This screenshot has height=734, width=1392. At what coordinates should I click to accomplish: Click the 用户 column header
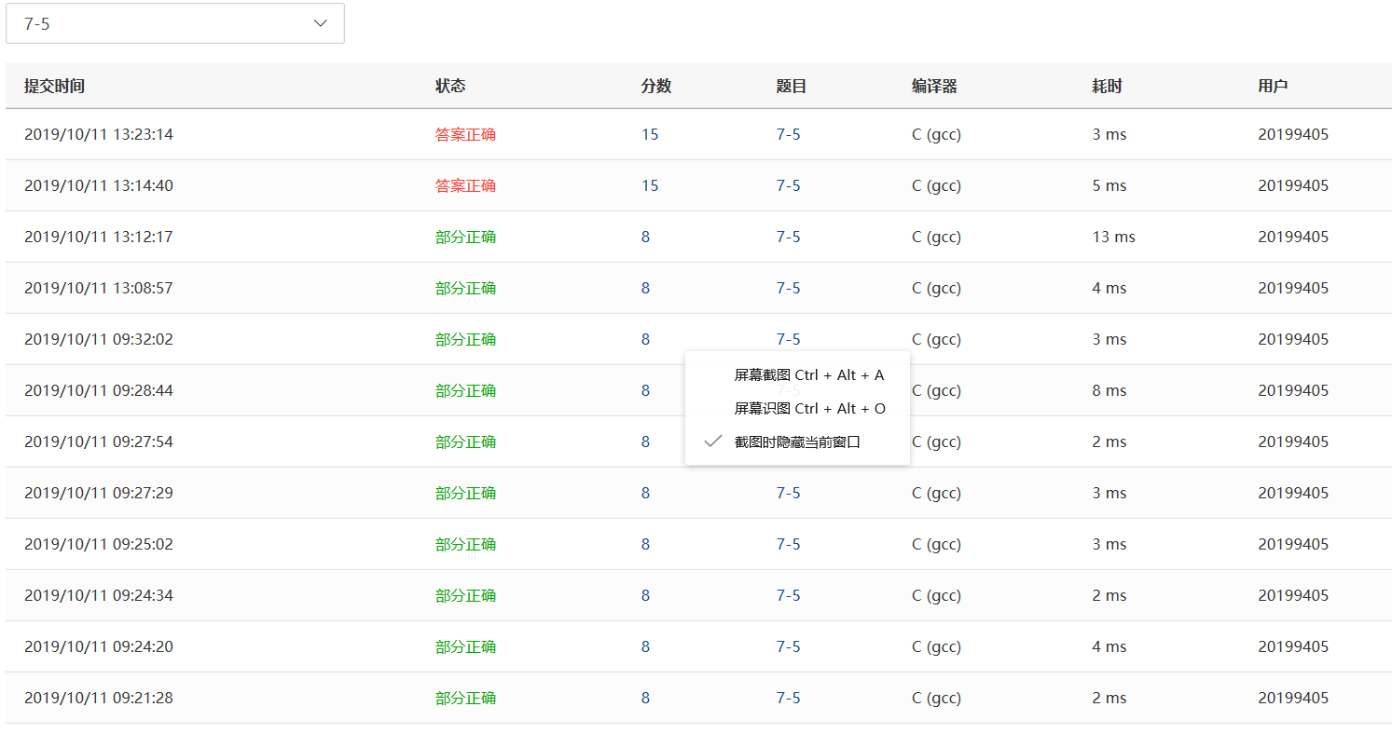[1273, 86]
